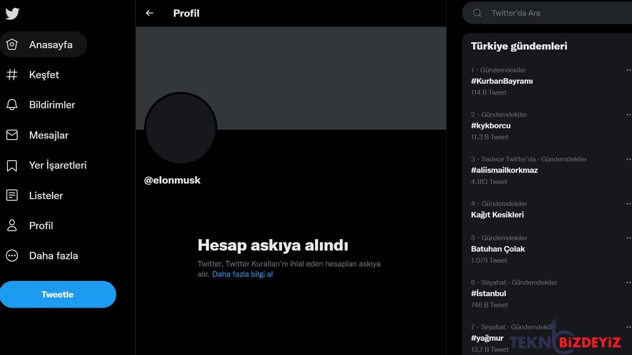Click the Mesajlar envelope icon
Screen dimensions: 632x355
pos(12,135)
